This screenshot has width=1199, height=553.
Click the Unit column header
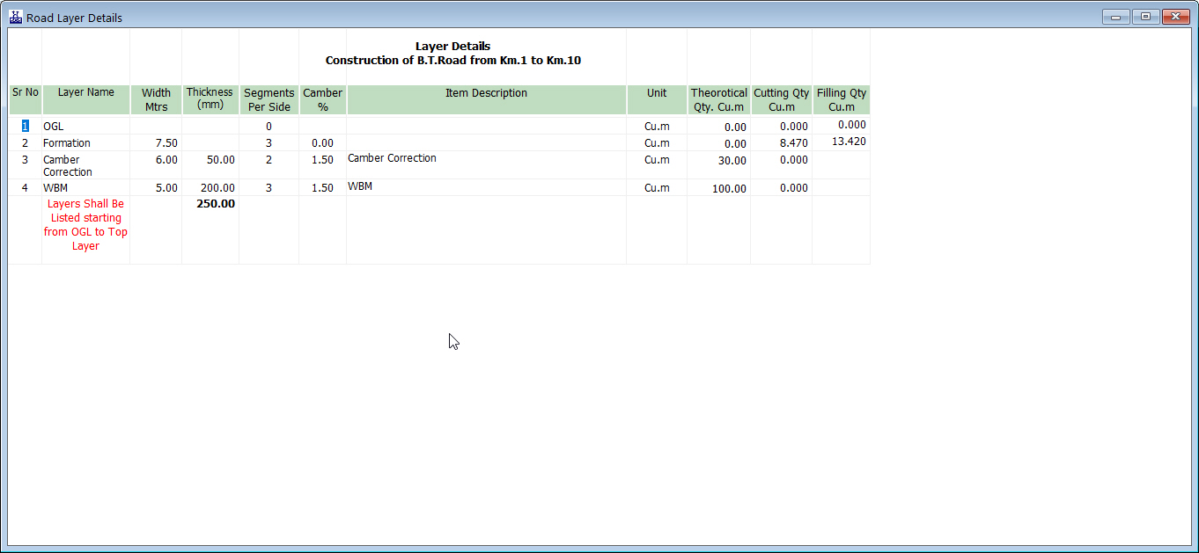click(x=657, y=99)
